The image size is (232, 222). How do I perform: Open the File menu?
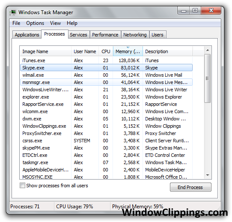click(16, 23)
